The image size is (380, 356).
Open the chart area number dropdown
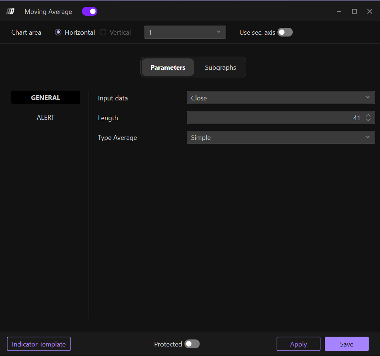tap(185, 32)
